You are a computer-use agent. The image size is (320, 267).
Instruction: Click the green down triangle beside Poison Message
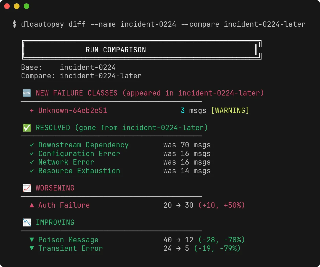[x=32, y=240]
